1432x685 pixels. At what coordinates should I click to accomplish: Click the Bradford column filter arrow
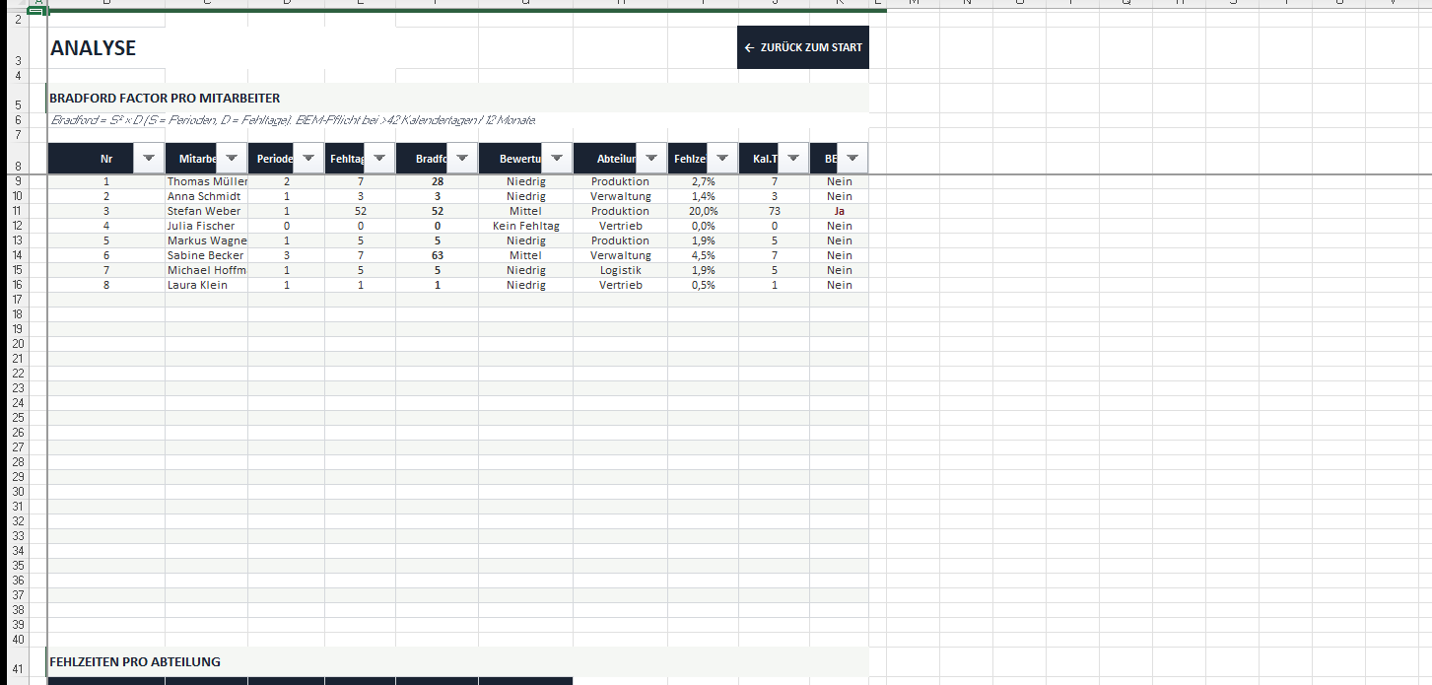tap(462, 158)
